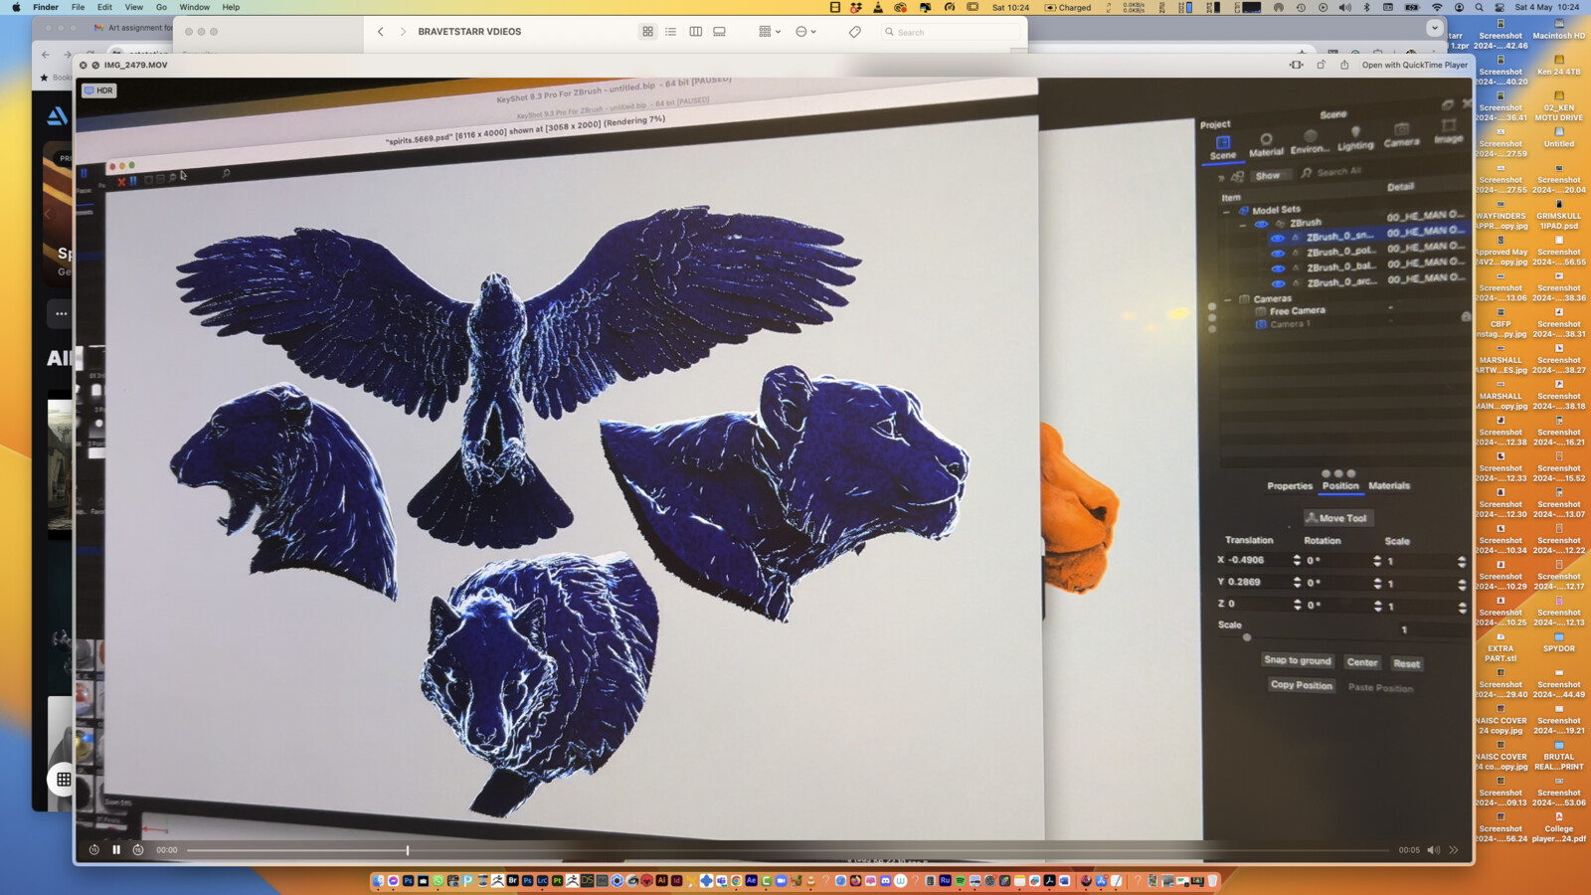
Task: Switch Finder to gallery view
Action: pyautogui.click(x=719, y=32)
